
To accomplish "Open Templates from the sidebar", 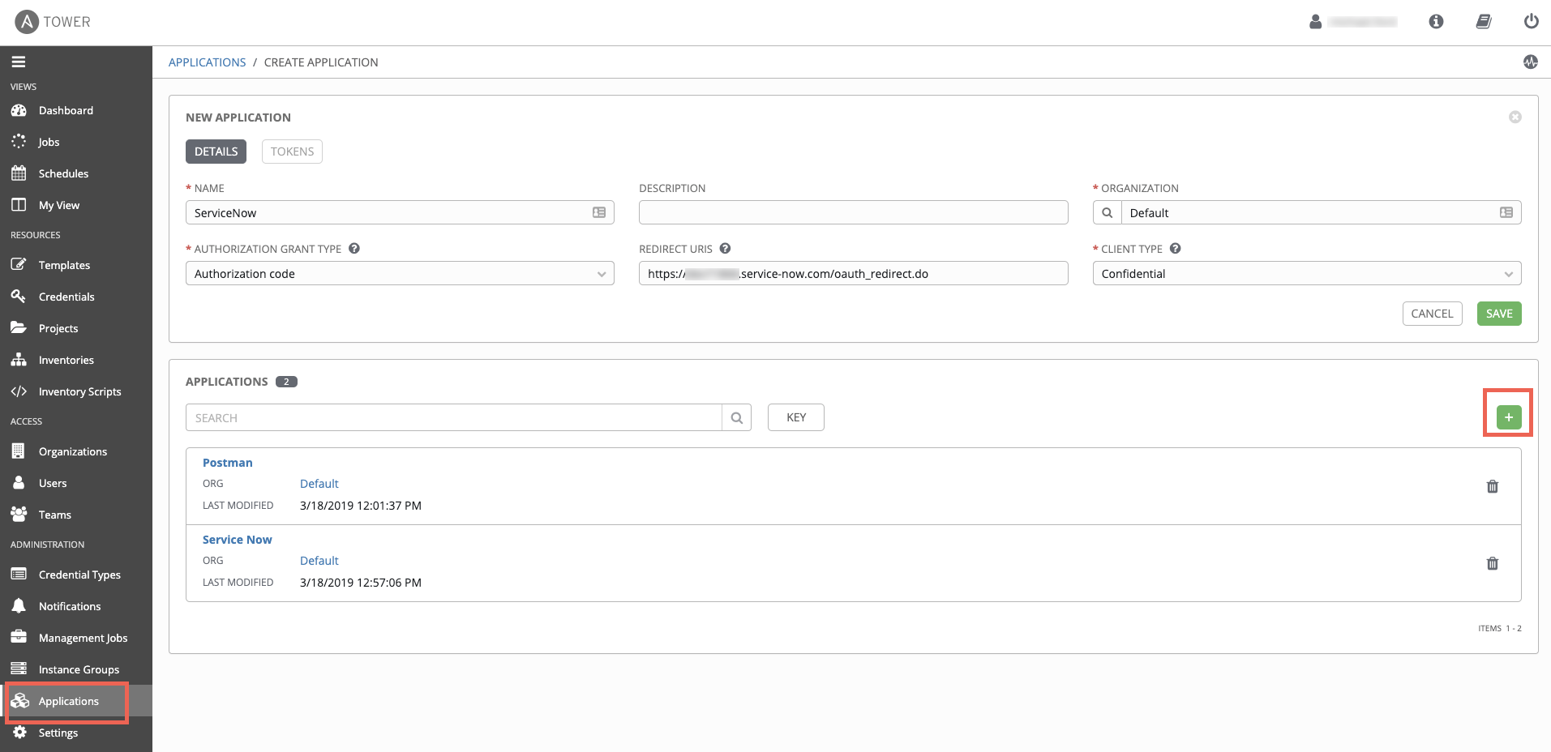I will tap(64, 265).
